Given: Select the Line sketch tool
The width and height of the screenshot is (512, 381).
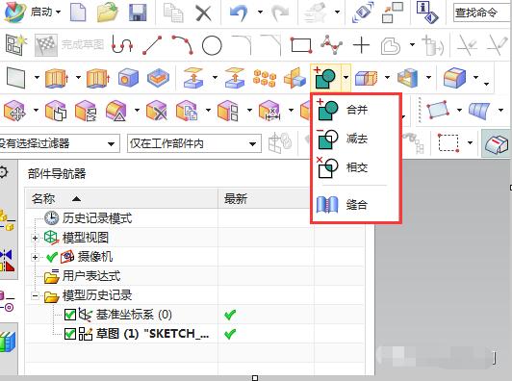Looking at the screenshot, I should 152,45.
